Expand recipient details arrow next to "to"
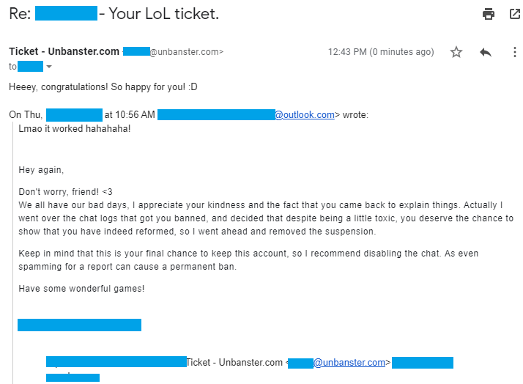523x384 pixels. 49,67
